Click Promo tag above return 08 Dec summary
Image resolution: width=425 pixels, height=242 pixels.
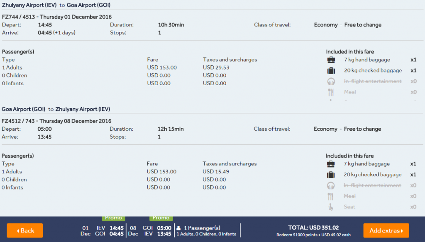[161, 218]
